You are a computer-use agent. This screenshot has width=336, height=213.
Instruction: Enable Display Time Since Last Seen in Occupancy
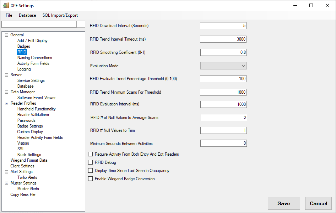91,171
